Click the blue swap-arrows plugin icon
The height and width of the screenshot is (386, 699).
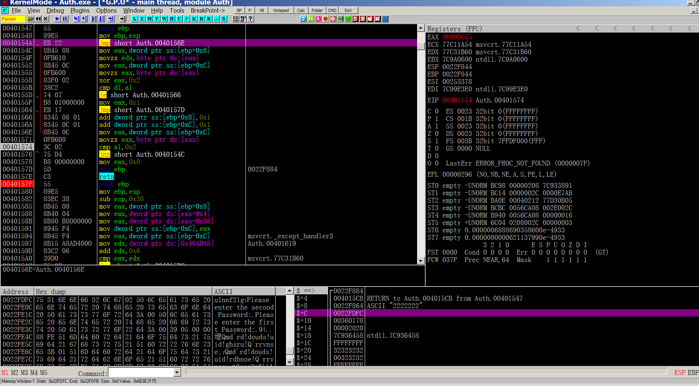(x=303, y=19)
